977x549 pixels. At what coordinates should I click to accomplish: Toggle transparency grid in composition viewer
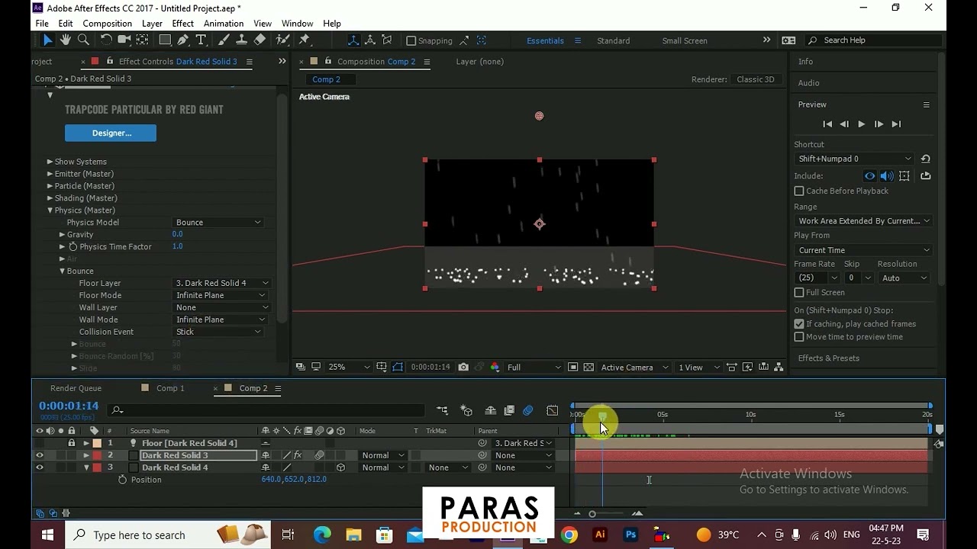point(588,368)
